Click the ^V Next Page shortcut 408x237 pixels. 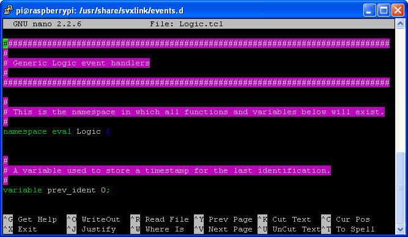(223, 229)
